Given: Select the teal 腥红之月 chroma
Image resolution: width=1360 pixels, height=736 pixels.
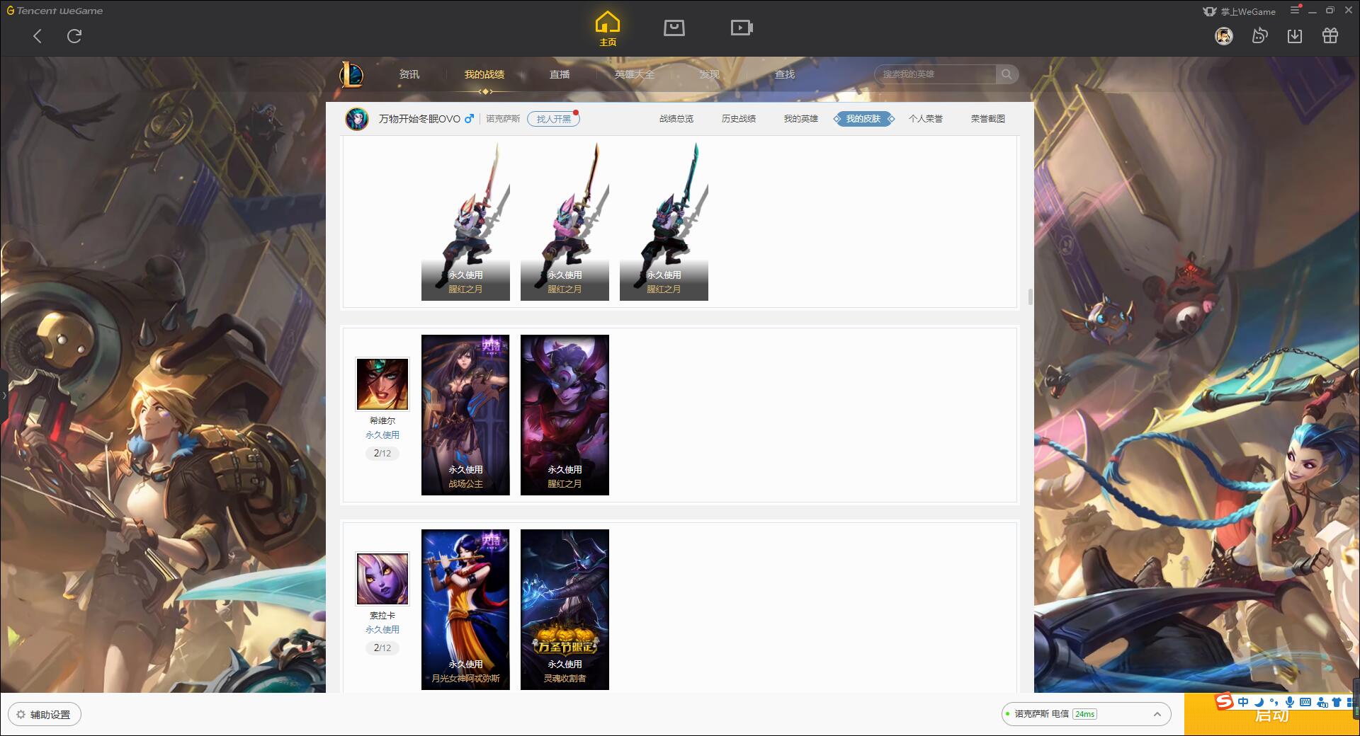Looking at the screenshot, I should (x=664, y=221).
